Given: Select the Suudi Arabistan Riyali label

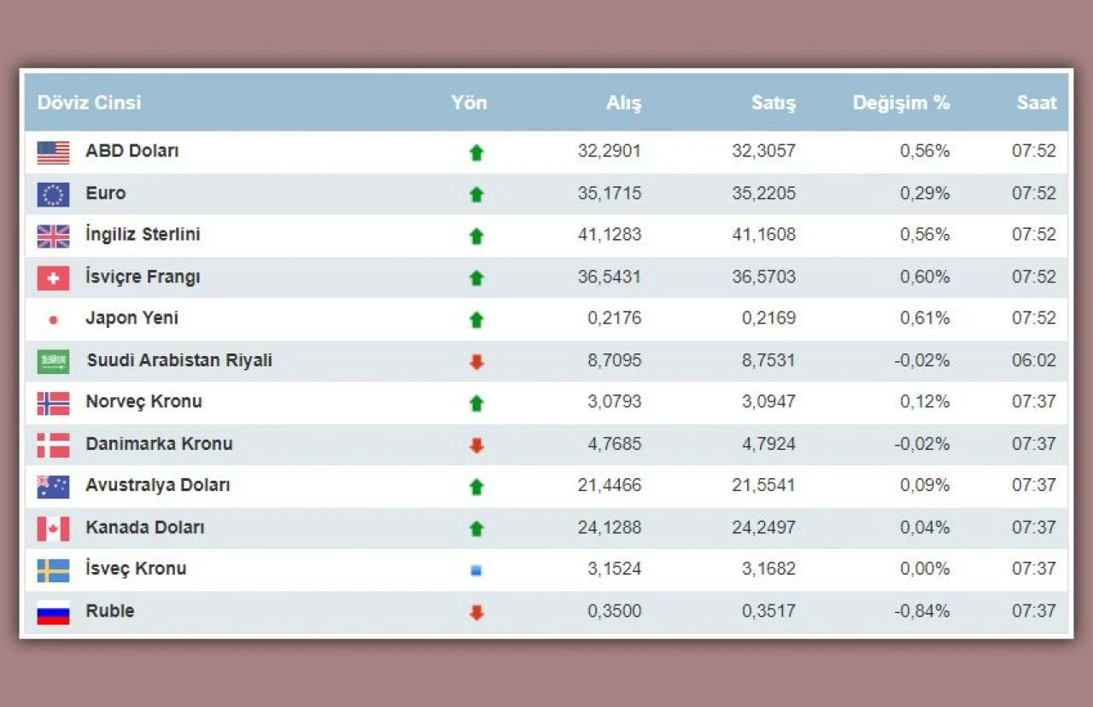Looking at the screenshot, I should point(179,360).
